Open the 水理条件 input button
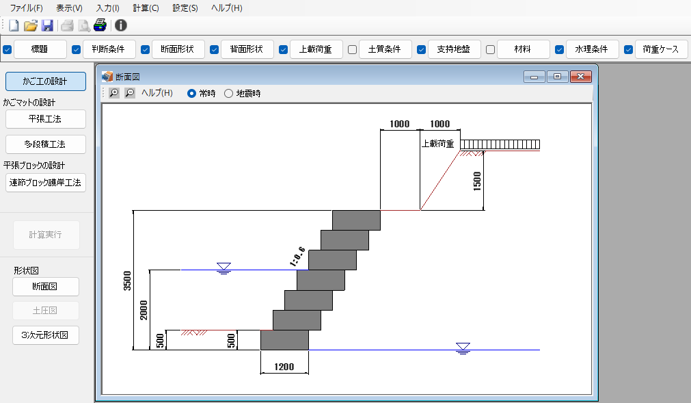 pyautogui.click(x=592, y=49)
